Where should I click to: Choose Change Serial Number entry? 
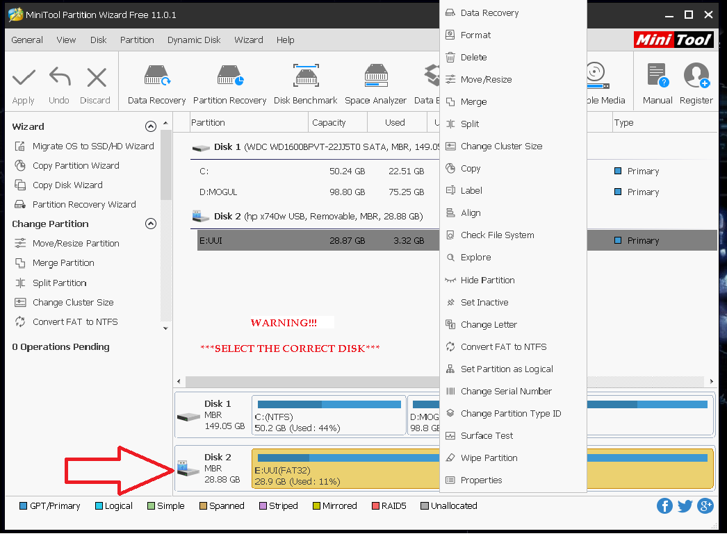pos(513,392)
